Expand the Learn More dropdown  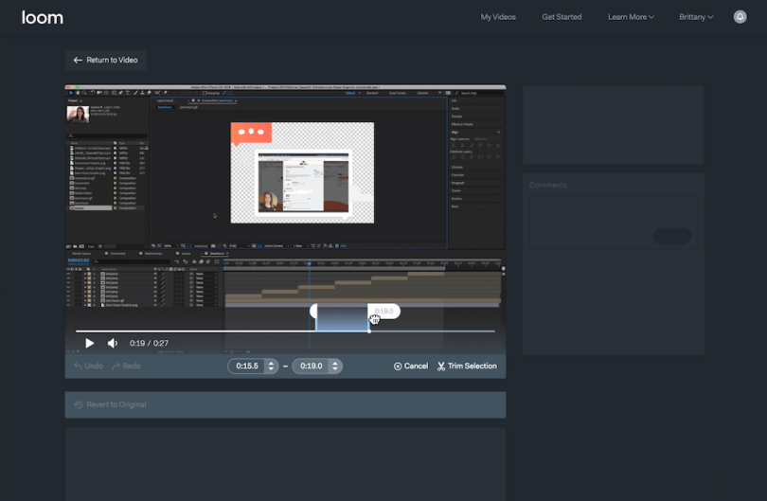click(631, 17)
